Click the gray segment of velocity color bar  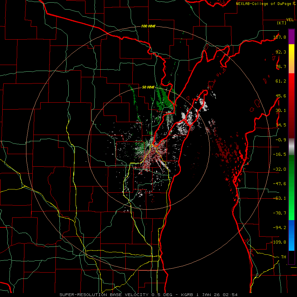[x=291, y=147]
